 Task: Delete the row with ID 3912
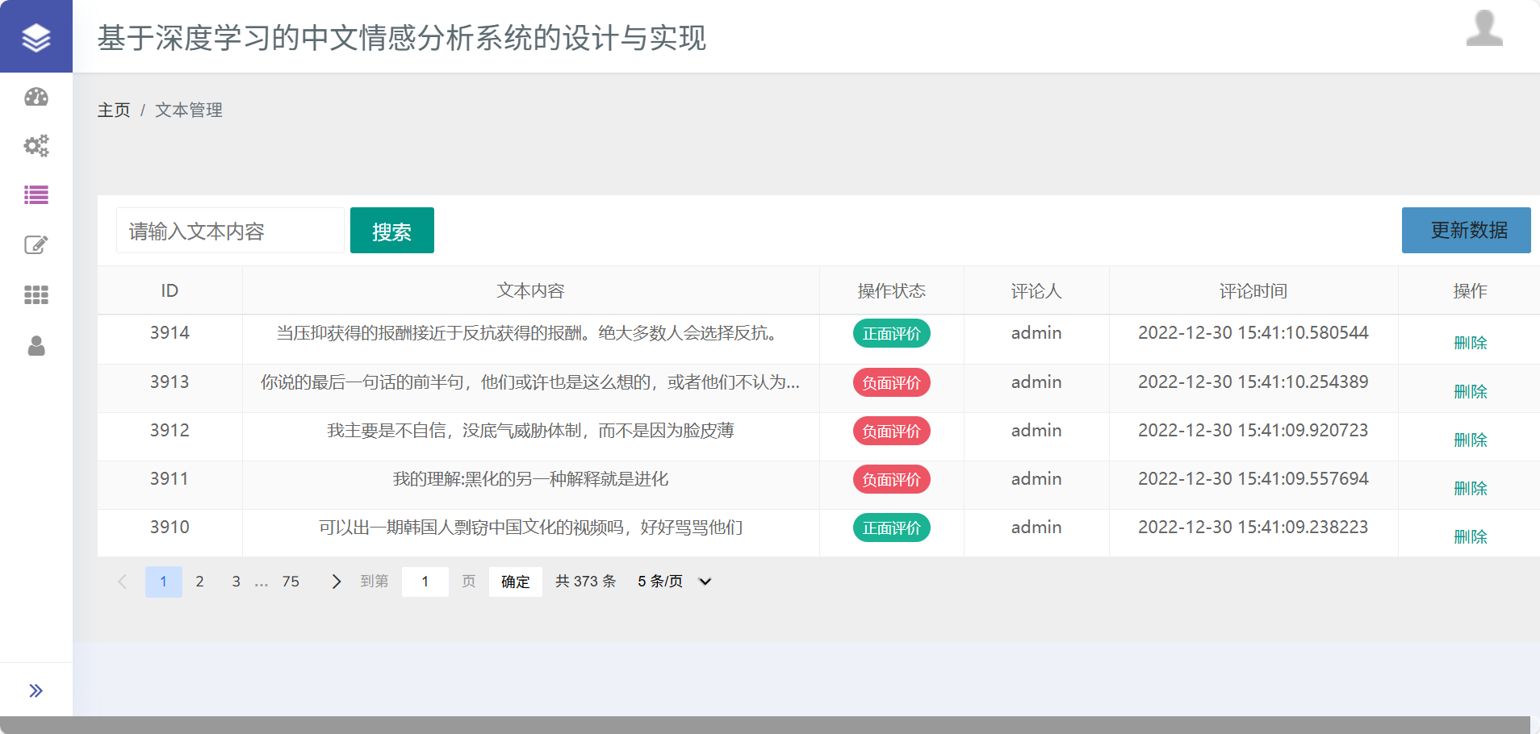[1470, 440]
